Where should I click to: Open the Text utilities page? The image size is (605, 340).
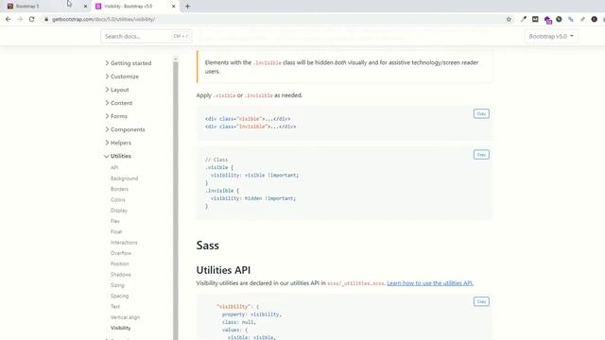(x=115, y=306)
